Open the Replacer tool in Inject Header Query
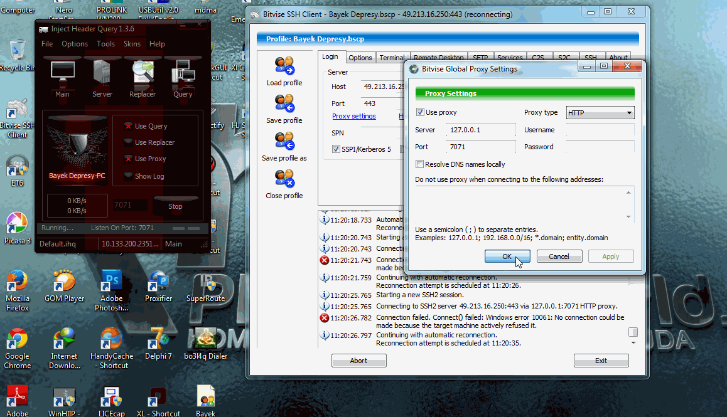The image size is (727, 417). pyautogui.click(x=143, y=78)
